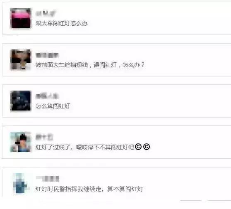Select the comment text 跟大车闯红灯怎么办
This screenshot has width=231, height=209.
click(x=62, y=23)
